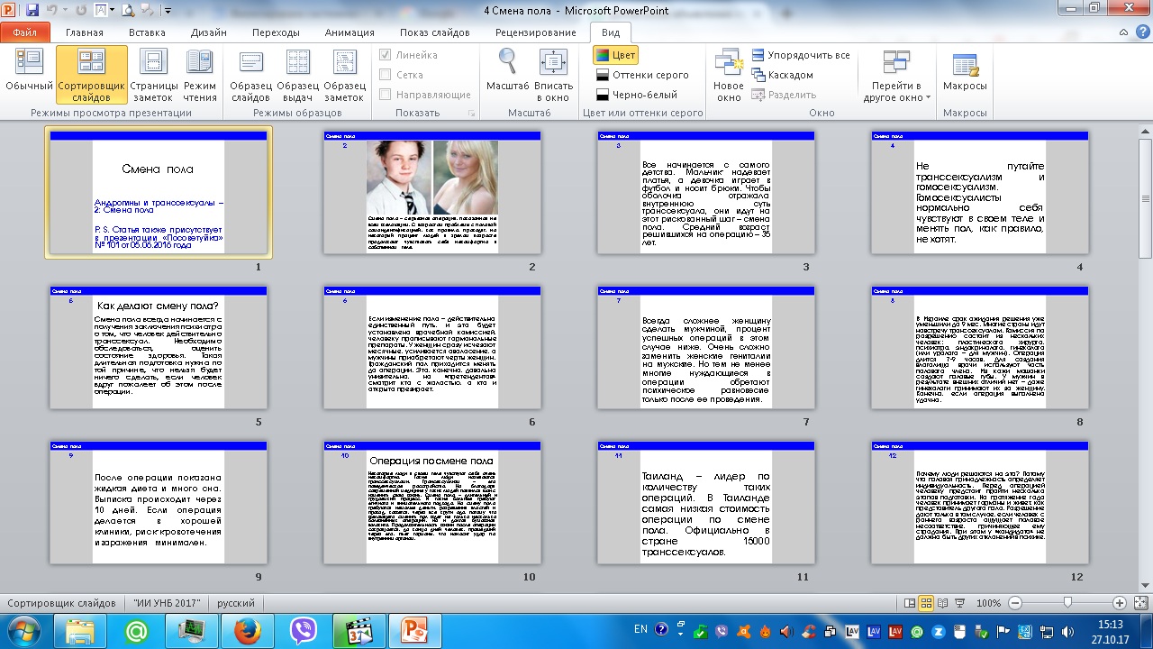Viewport: 1153px width, 649px height.
Task: Open the Файл tab
Action: click(x=25, y=32)
